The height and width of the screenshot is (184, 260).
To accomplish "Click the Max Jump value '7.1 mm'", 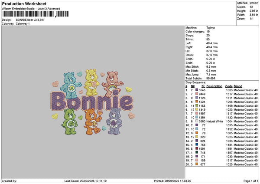I will [x=211, y=75].
